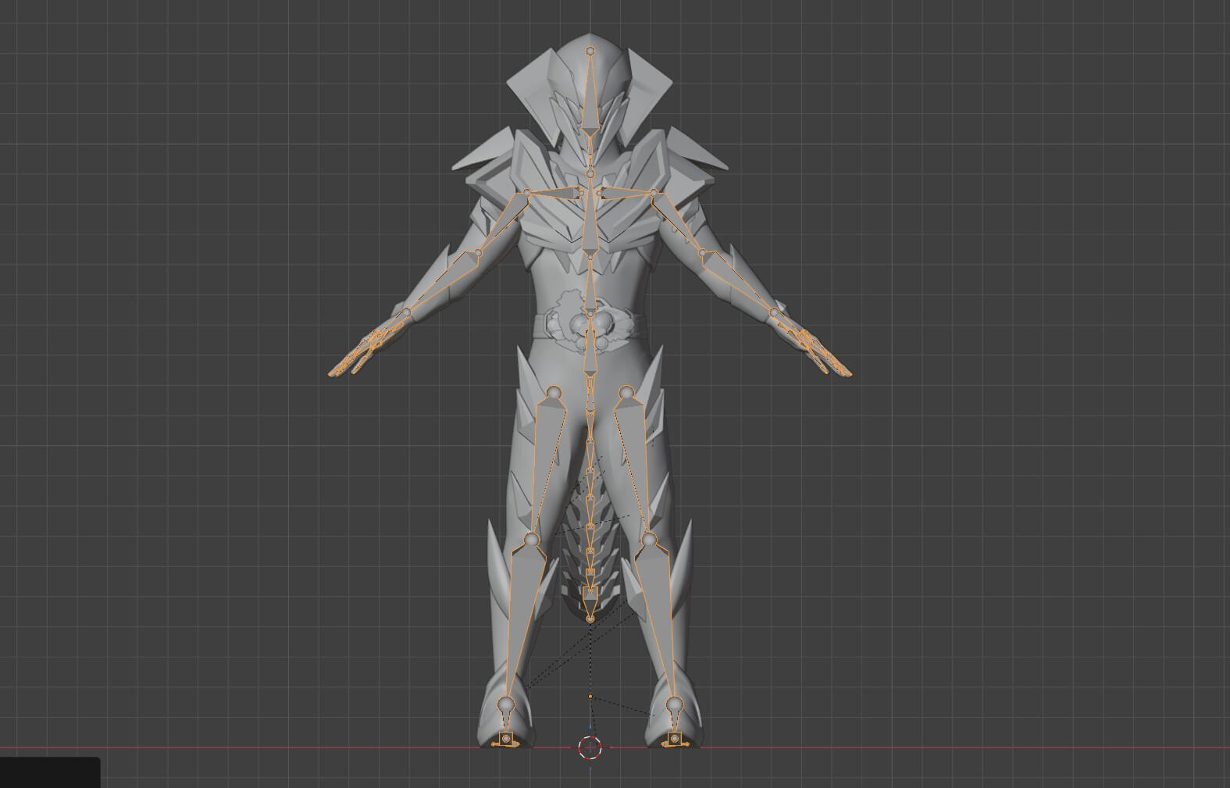Click the knee joint sphere on the viewport's right
Image resolution: width=1230 pixels, height=788 pixels.
648,539
